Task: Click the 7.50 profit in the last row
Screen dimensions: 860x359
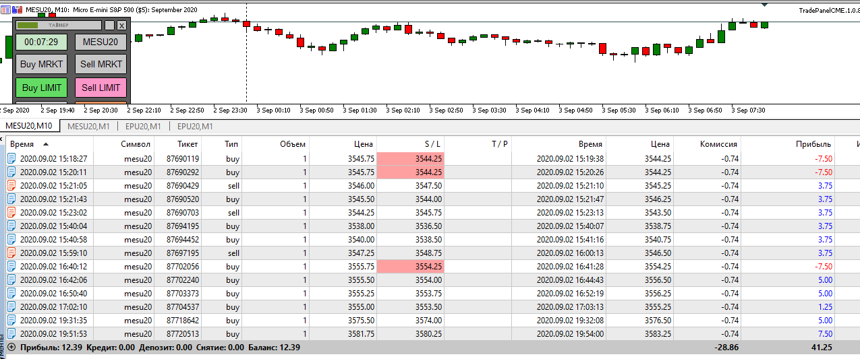Action: coord(825,333)
